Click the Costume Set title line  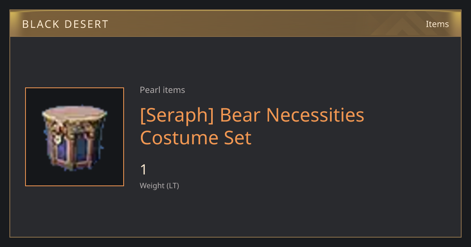click(196, 138)
